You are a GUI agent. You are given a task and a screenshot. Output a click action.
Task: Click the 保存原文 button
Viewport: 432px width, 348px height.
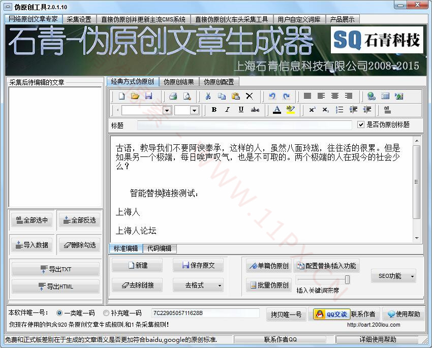click(x=198, y=265)
